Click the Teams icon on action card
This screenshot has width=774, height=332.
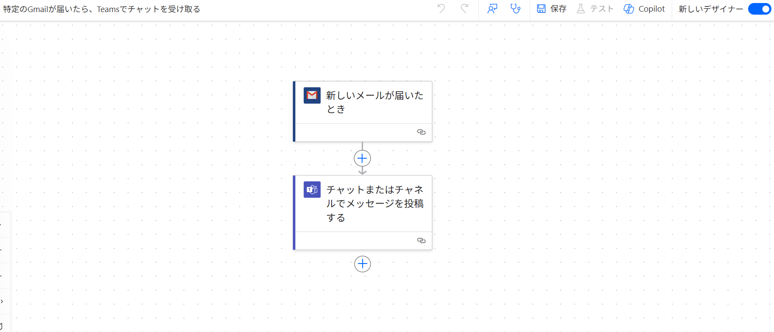coord(312,189)
